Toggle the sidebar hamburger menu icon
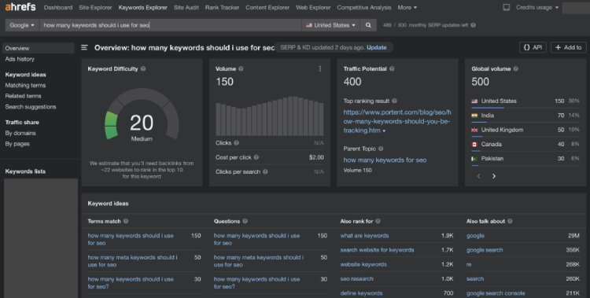 click(x=84, y=47)
